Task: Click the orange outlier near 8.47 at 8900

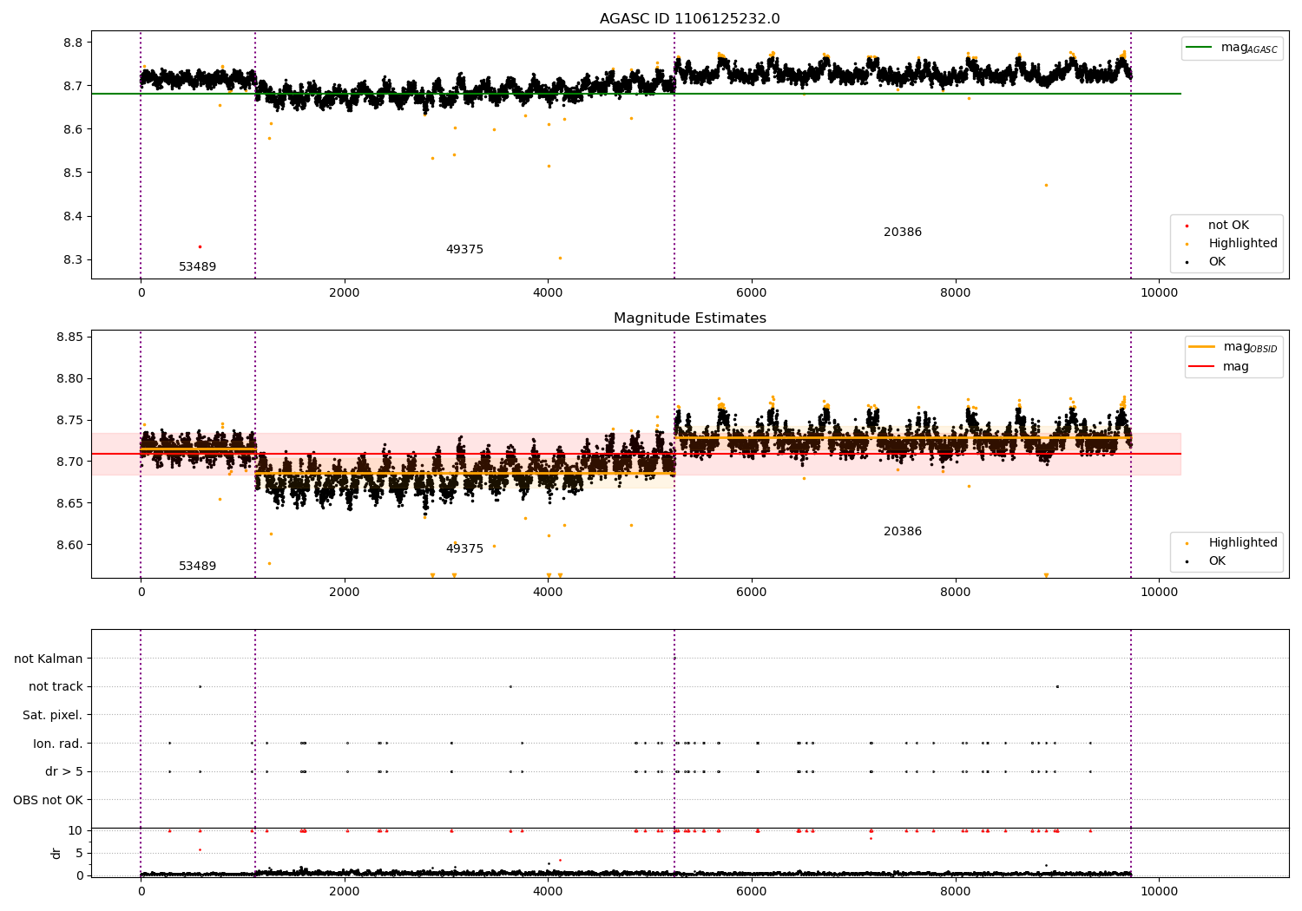Action: (x=1046, y=185)
